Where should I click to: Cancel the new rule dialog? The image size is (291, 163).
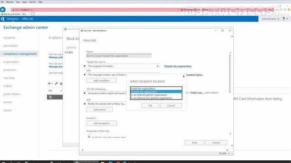216,143
